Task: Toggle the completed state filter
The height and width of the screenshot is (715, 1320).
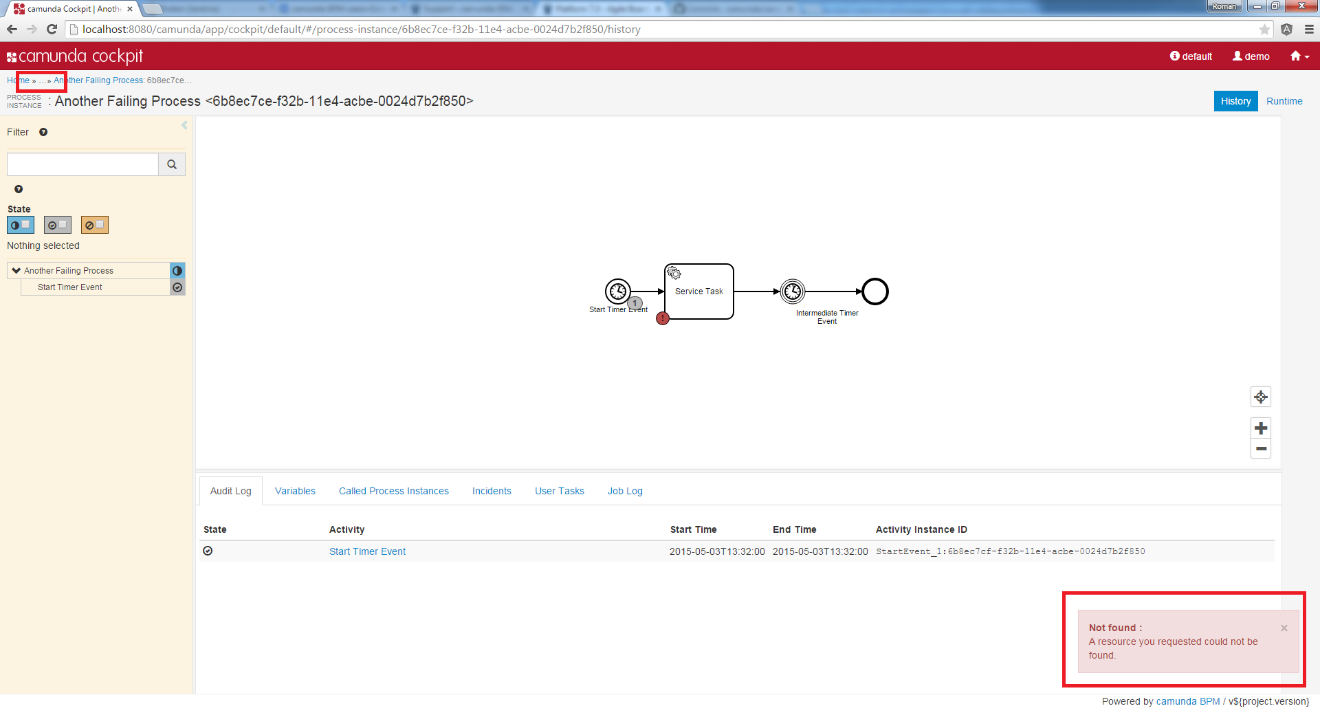Action: tap(57, 225)
